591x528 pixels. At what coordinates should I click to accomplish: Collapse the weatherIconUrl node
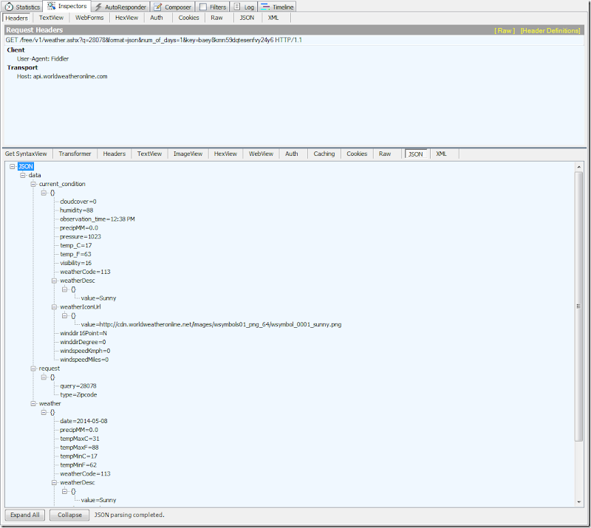(54, 306)
